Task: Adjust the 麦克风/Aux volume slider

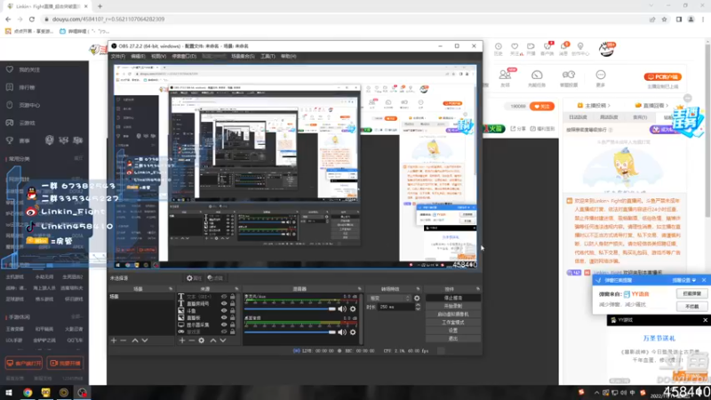Action: [291, 308]
